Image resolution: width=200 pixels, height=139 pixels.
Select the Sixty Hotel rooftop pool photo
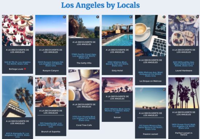click(x=117, y=30)
